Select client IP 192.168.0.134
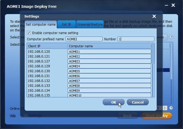Image resolution: width=183 pixels, height=129 pixels. [39, 91]
